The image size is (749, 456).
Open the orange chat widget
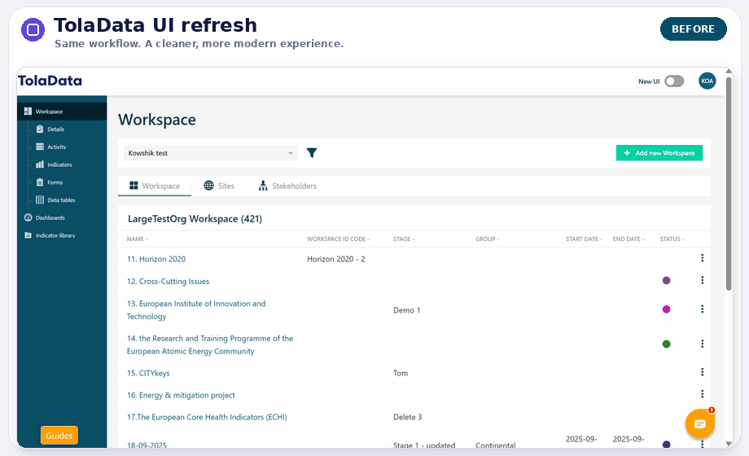(700, 423)
